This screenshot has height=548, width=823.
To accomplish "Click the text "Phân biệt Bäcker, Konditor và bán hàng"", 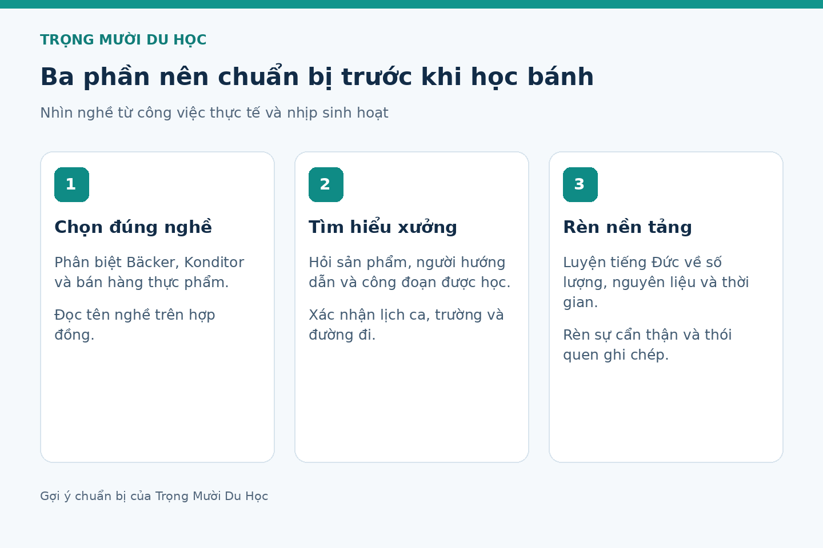I will click(149, 272).
